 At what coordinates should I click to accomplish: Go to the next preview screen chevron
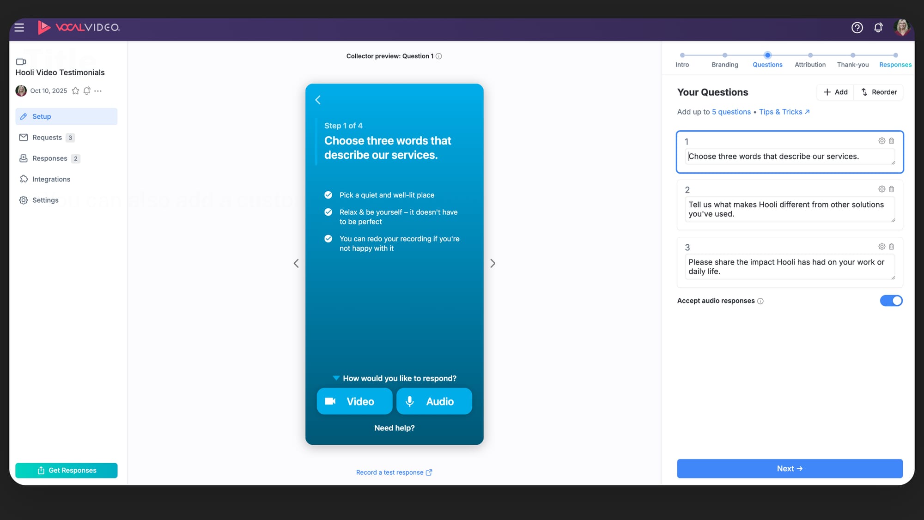[x=492, y=263]
